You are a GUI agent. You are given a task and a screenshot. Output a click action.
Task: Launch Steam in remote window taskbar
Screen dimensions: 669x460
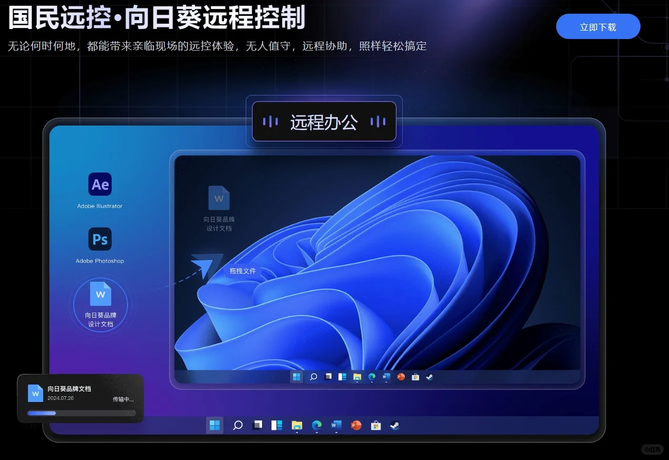click(430, 377)
